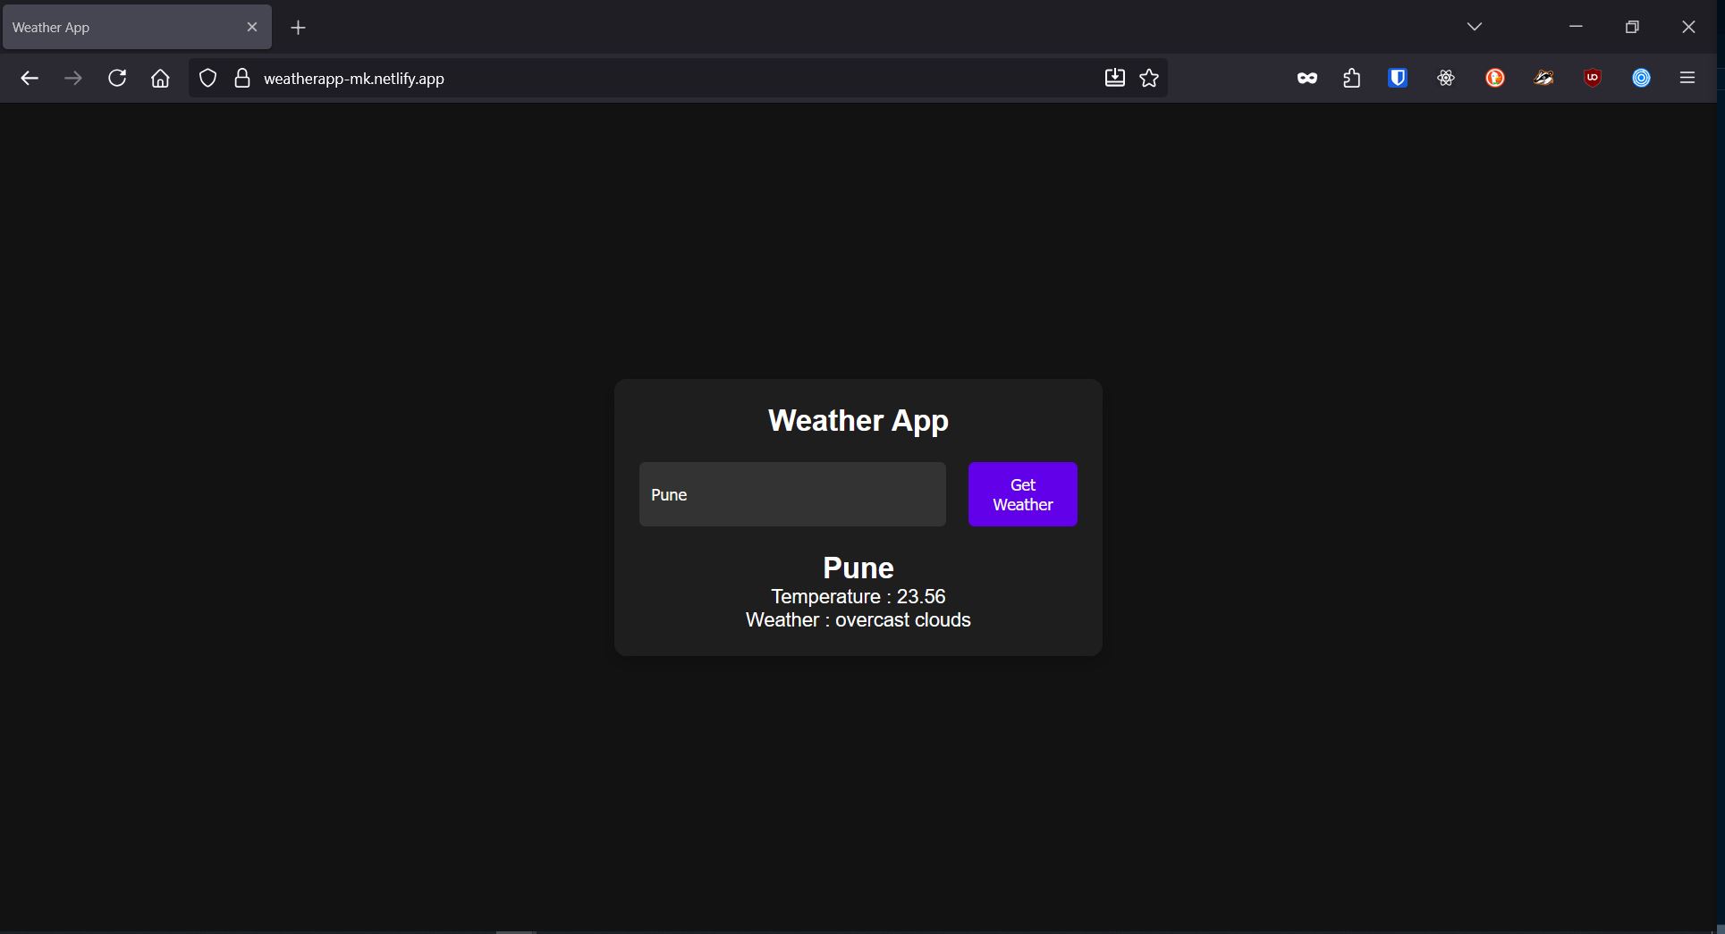Select the Temperature : 23.56 text

(858, 596)
